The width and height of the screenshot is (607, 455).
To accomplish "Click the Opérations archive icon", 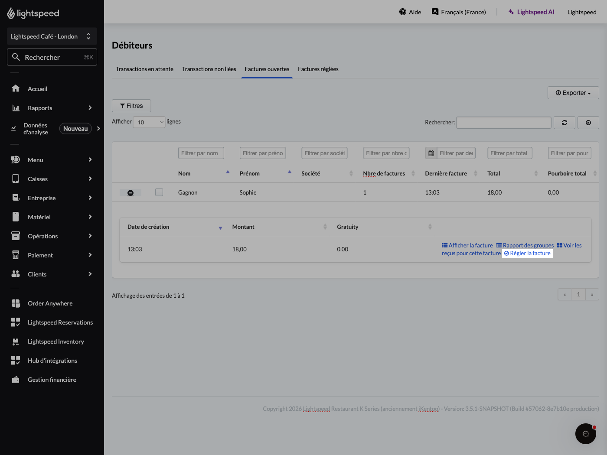I will (16, 236).
